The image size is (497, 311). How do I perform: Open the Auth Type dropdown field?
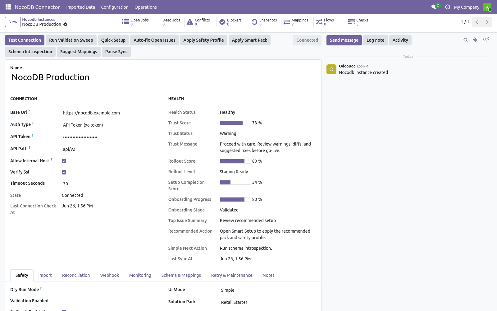[110, 125]
